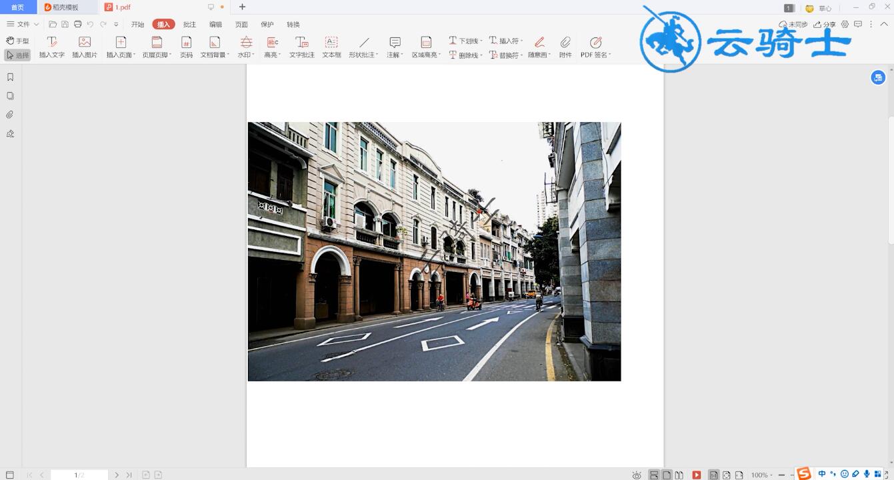Select the 手型 hand tool
The height and width of the screenshot is (480, 894).
[17, 41]
